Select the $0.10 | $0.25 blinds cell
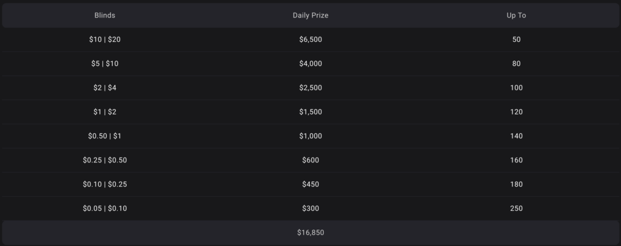The width and height of the screenshot is (621, 246). pos(105,184)
